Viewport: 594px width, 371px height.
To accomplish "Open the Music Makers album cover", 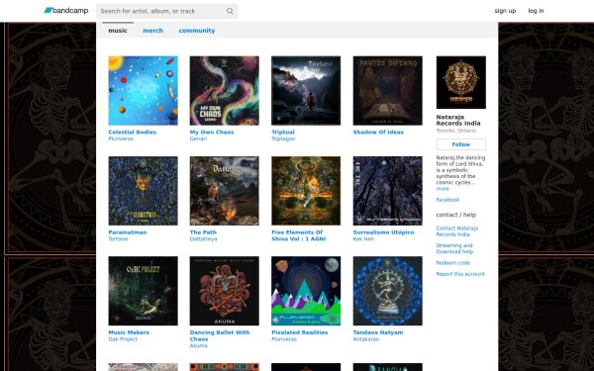I will (x=143, y=291).
